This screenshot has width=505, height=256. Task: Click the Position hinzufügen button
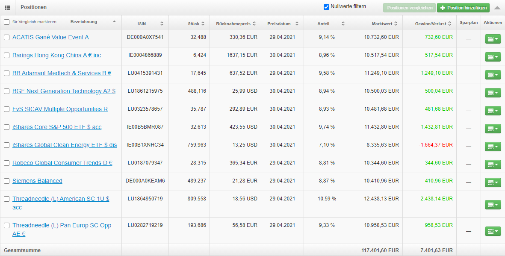pos(463,8)
